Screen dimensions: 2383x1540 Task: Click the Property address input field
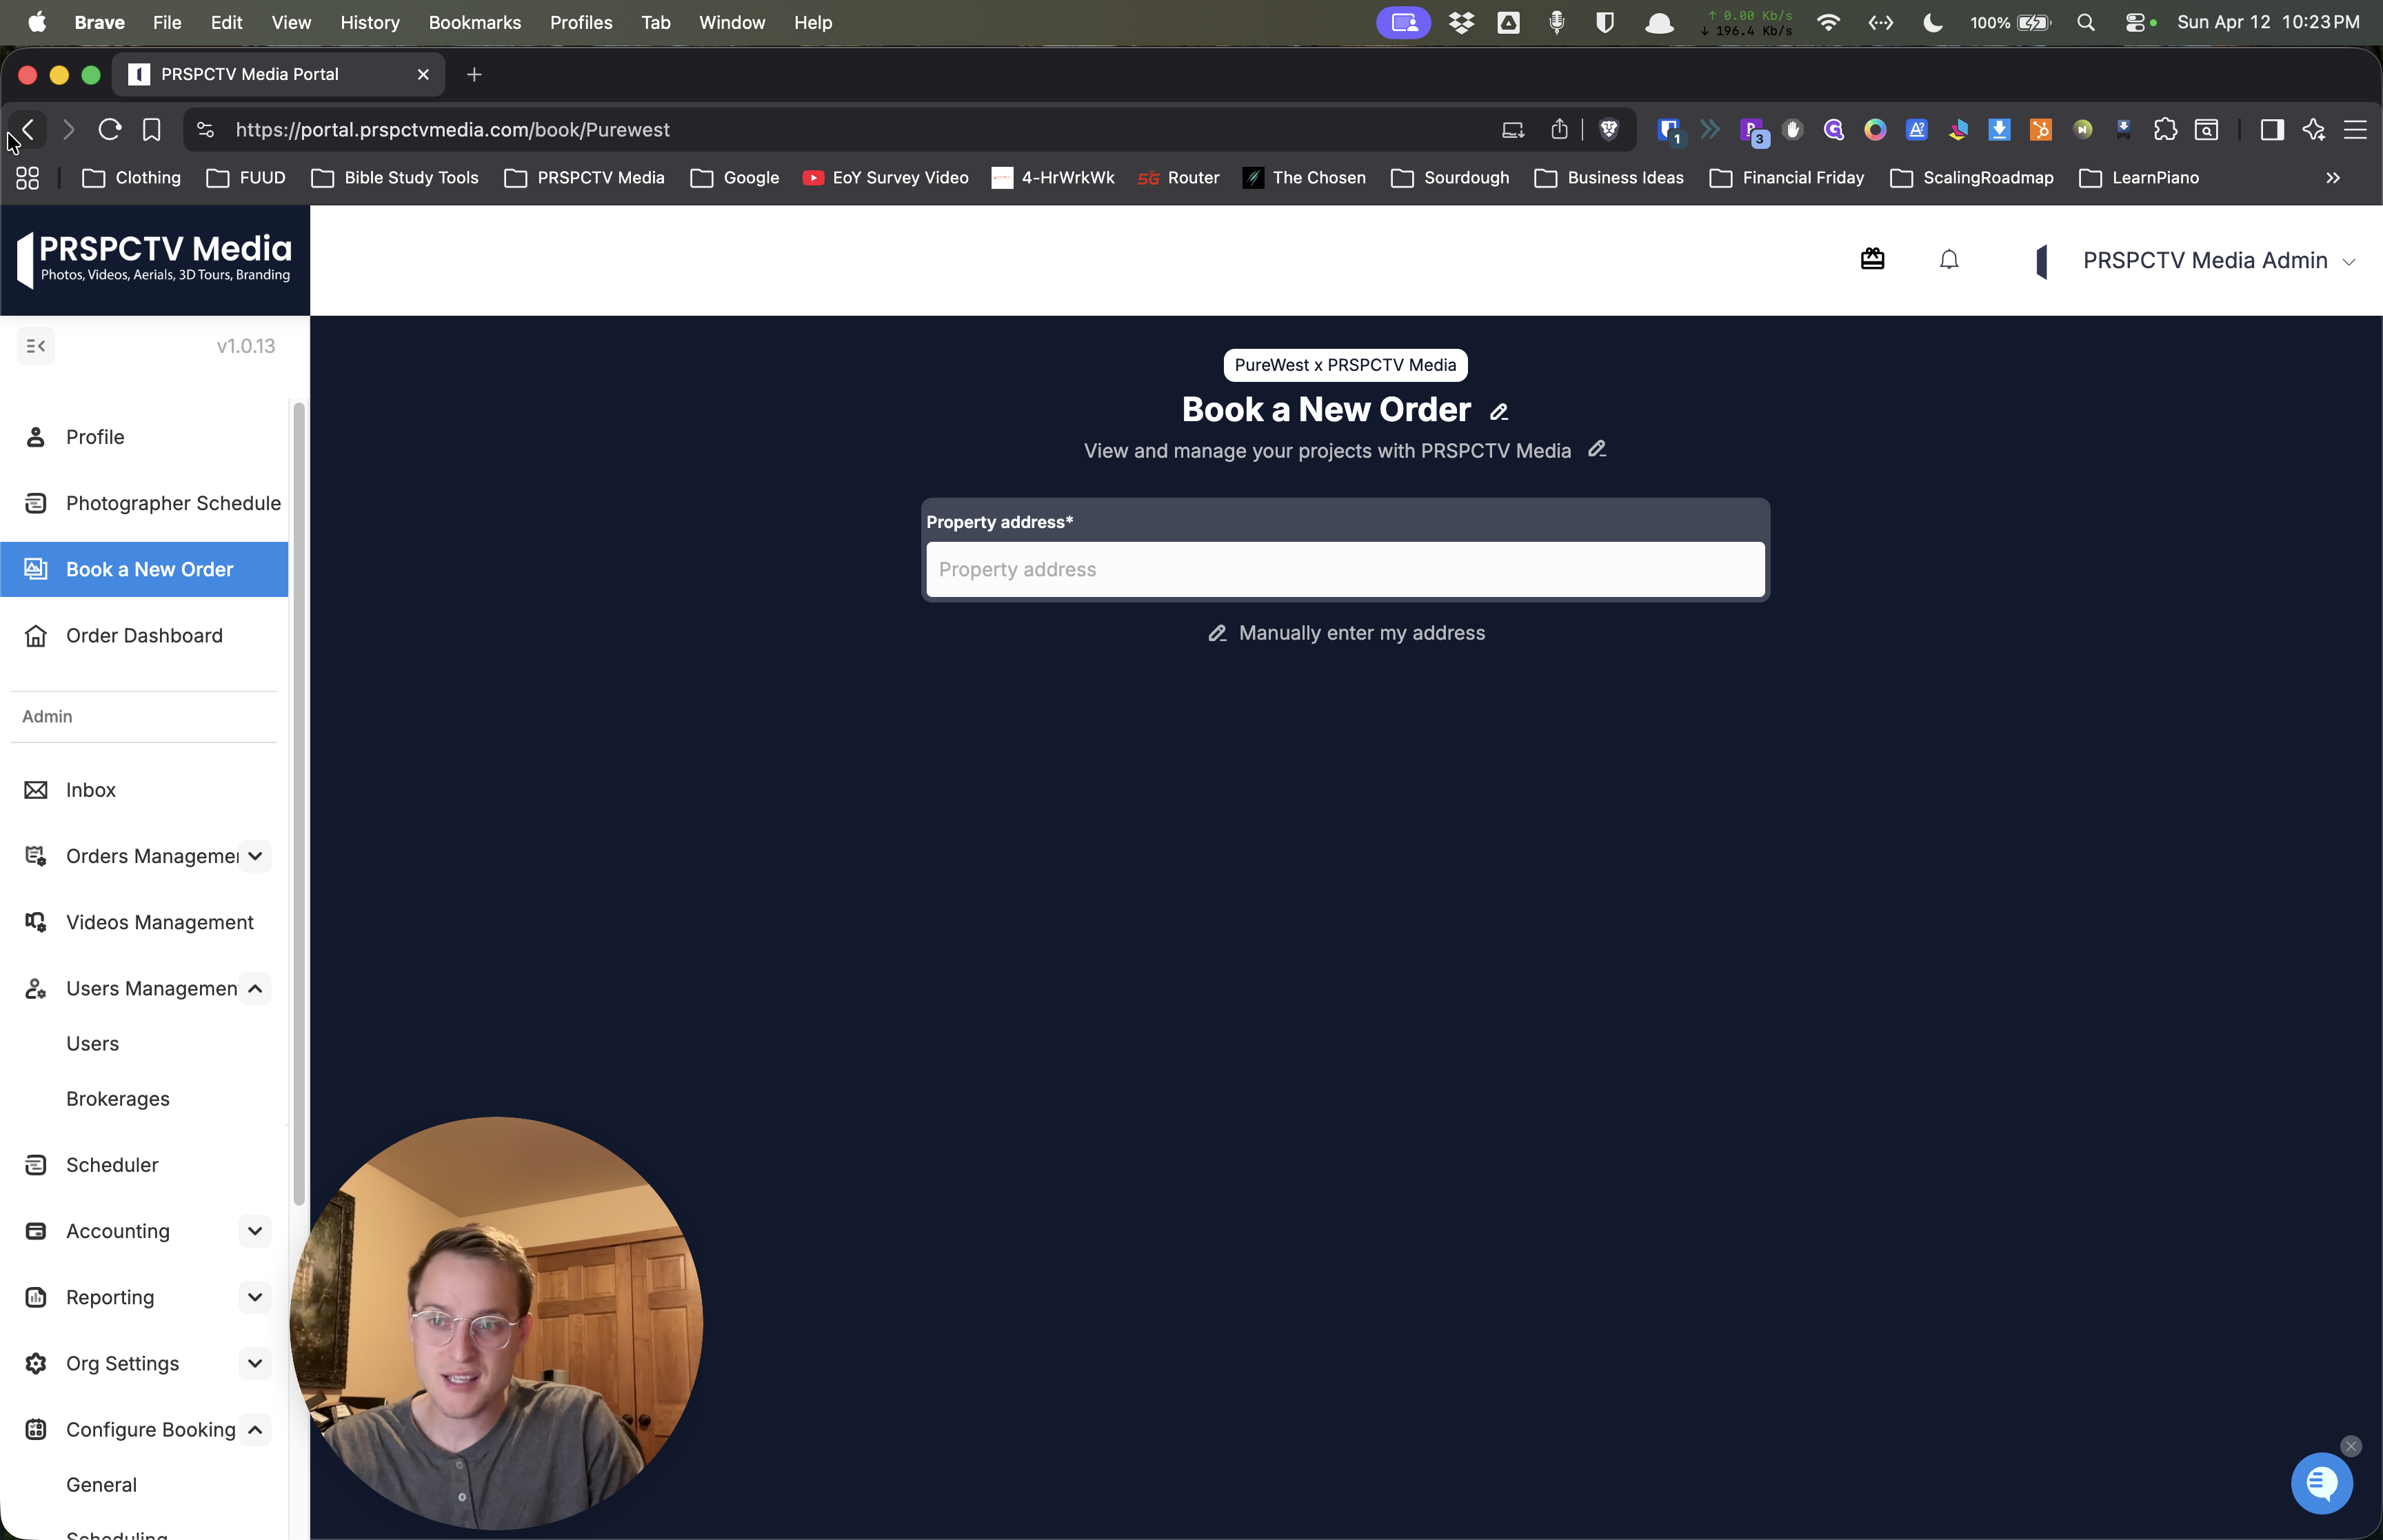(x=1344, y=569)
